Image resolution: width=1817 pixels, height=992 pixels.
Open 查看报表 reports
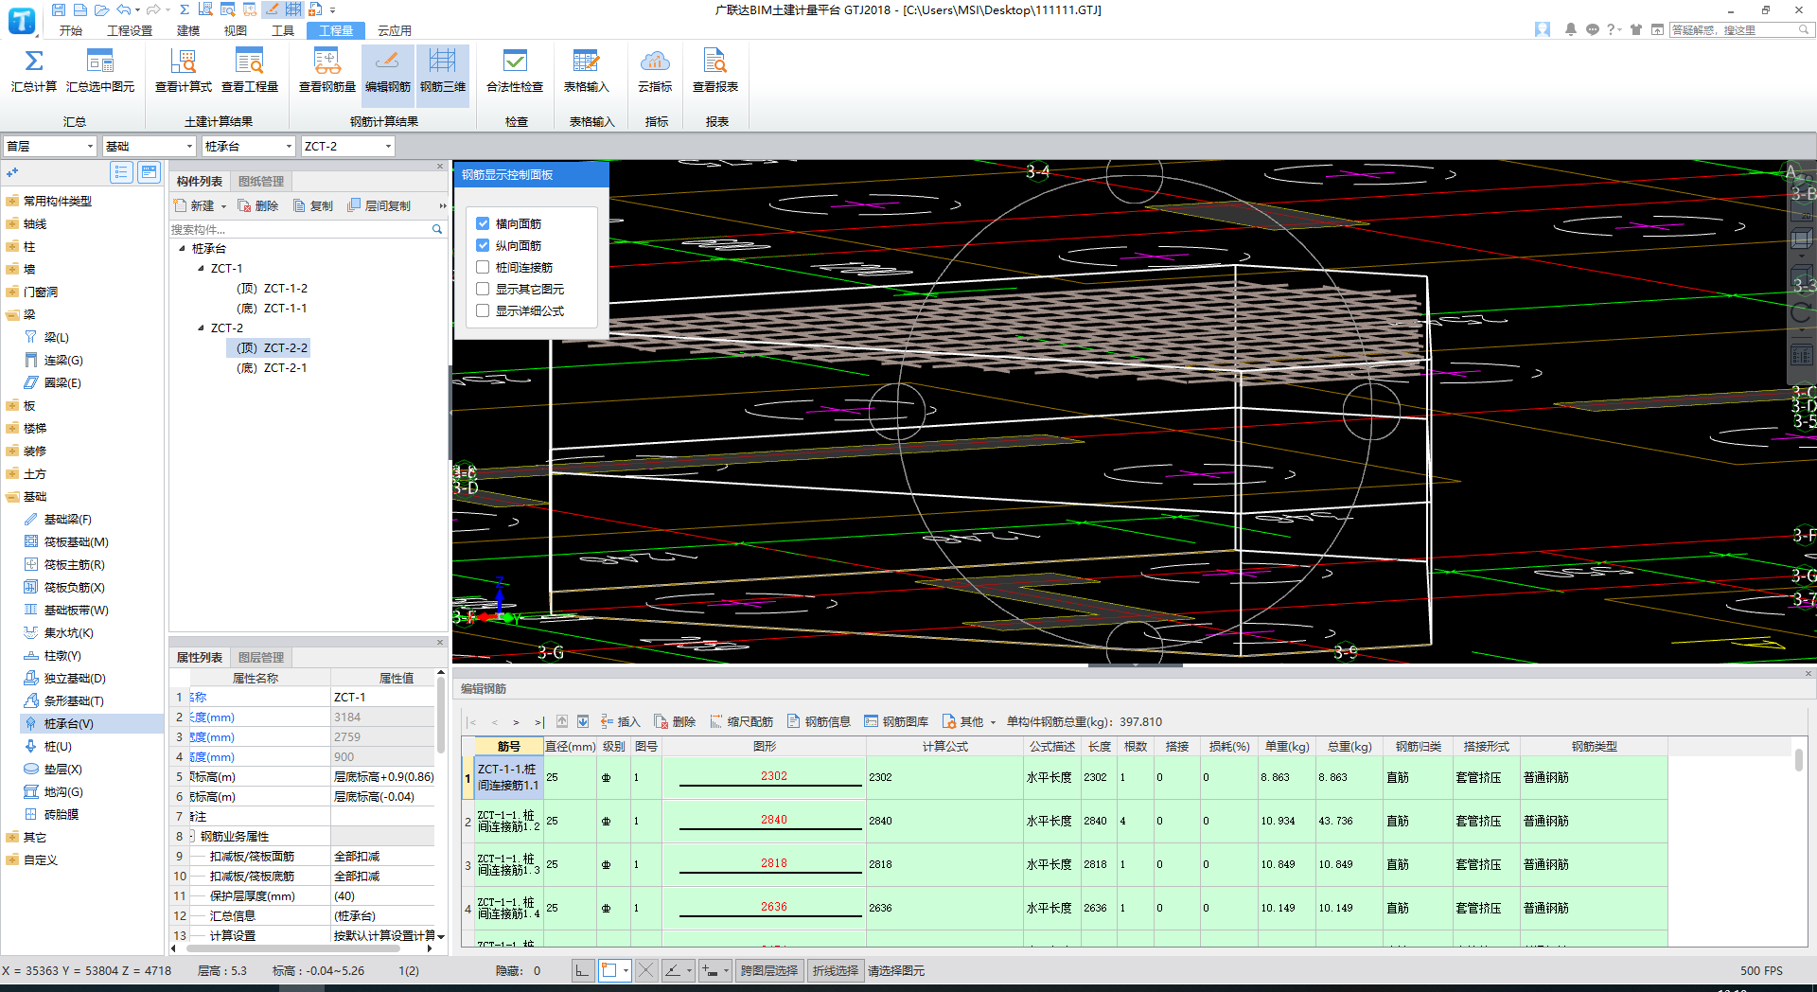(x=715, y=71)
